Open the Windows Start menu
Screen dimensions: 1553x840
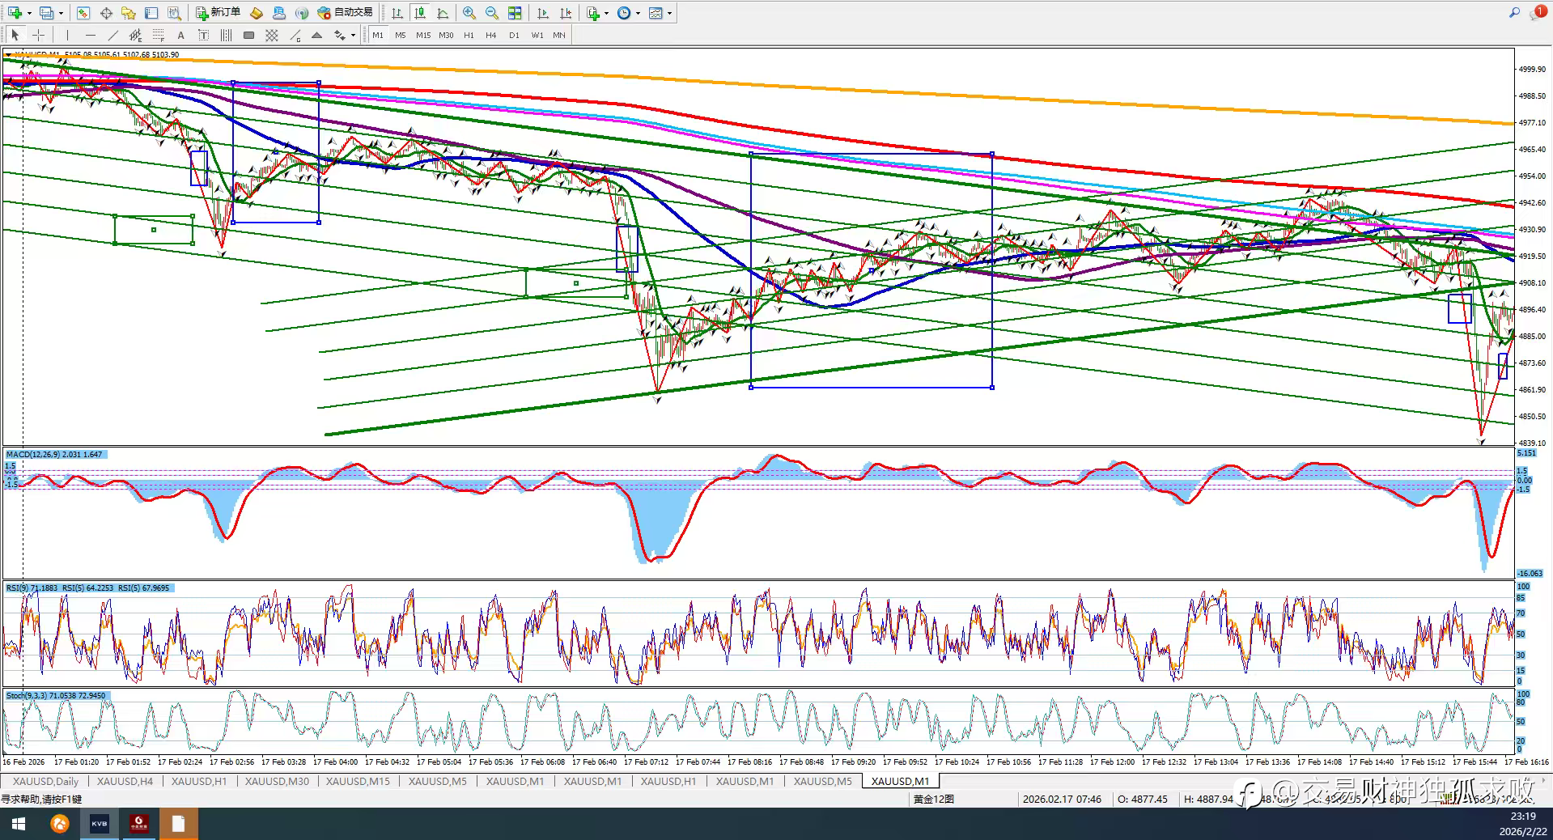pos(18,824)
